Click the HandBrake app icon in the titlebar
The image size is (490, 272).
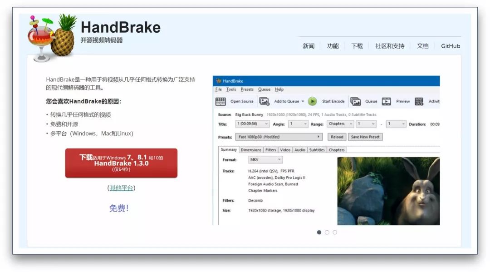(x=219, y=80)
